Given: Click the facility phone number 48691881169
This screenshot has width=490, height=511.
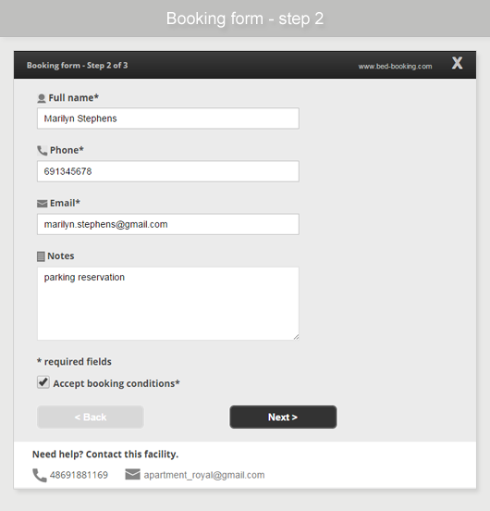Looking at the screenshot, I should (x=79, y=475).
